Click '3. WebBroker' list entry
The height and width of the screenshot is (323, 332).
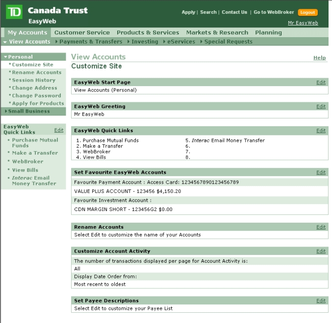(93, 152)
